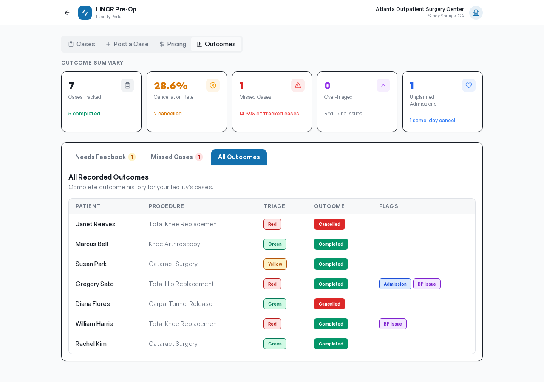The width and height of the screenshot is (544, 382).
Task: Click the Cancelled badge for Janet Reeves
Action: click(329, 224)
